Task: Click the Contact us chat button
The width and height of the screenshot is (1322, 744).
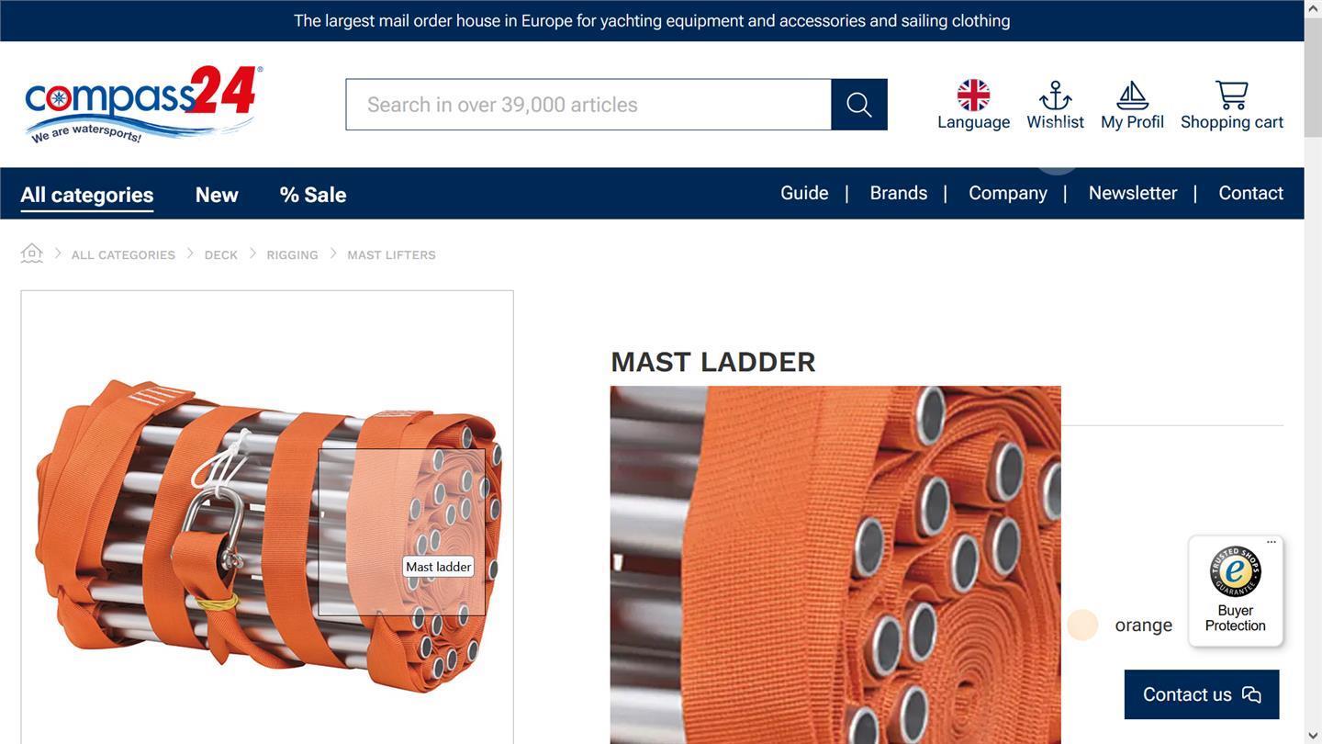Action: 1202,694
